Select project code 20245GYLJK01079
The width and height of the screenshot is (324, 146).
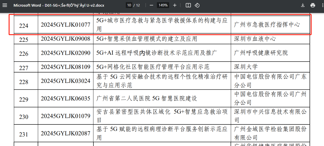click(x=66, y=116)
